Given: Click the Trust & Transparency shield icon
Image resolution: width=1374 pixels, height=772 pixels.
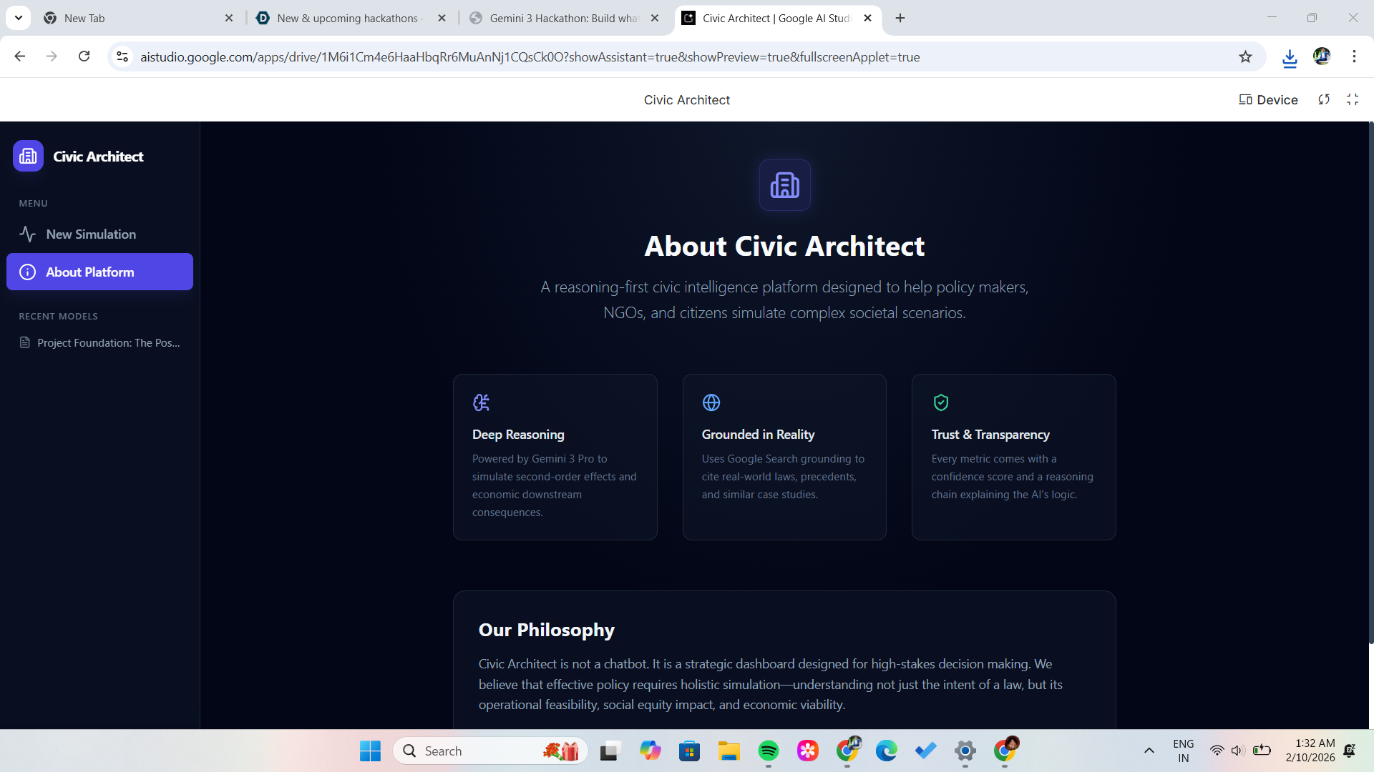Looking at the screenshot, I should pos(940,402).
